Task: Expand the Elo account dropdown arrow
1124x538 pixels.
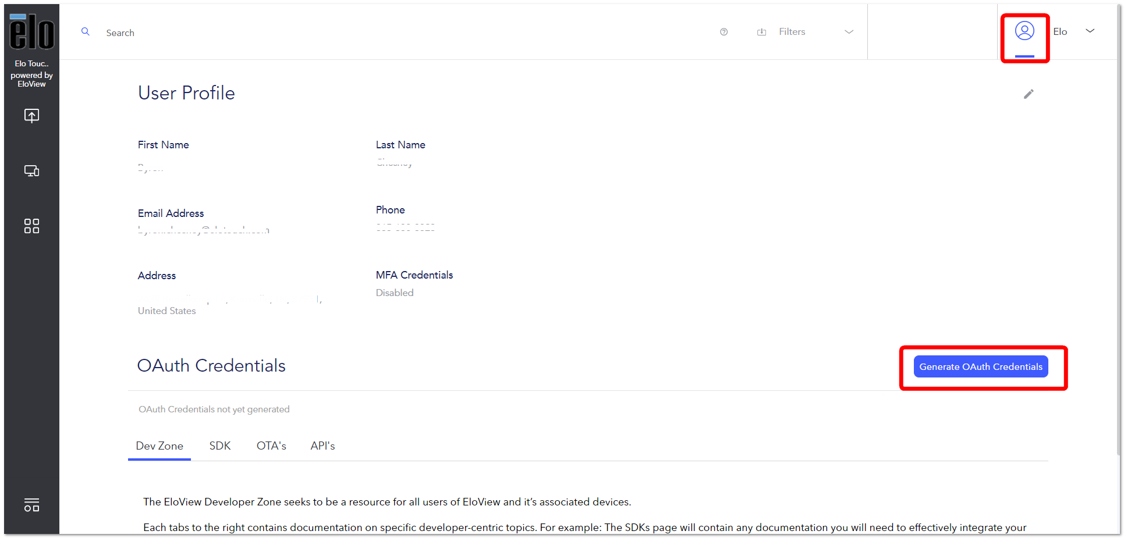Action: point(1090,31)
